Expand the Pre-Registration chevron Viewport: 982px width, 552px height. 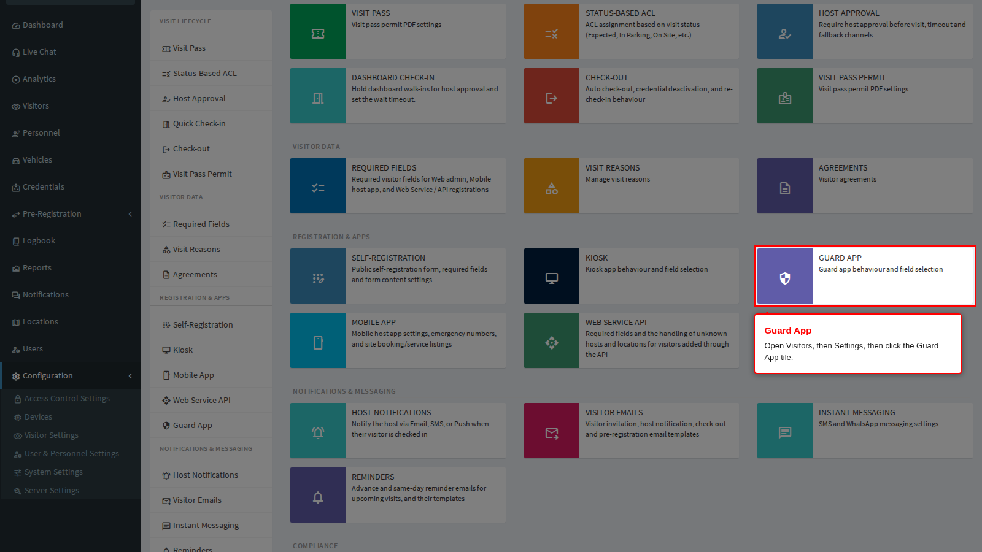(130, 214)
